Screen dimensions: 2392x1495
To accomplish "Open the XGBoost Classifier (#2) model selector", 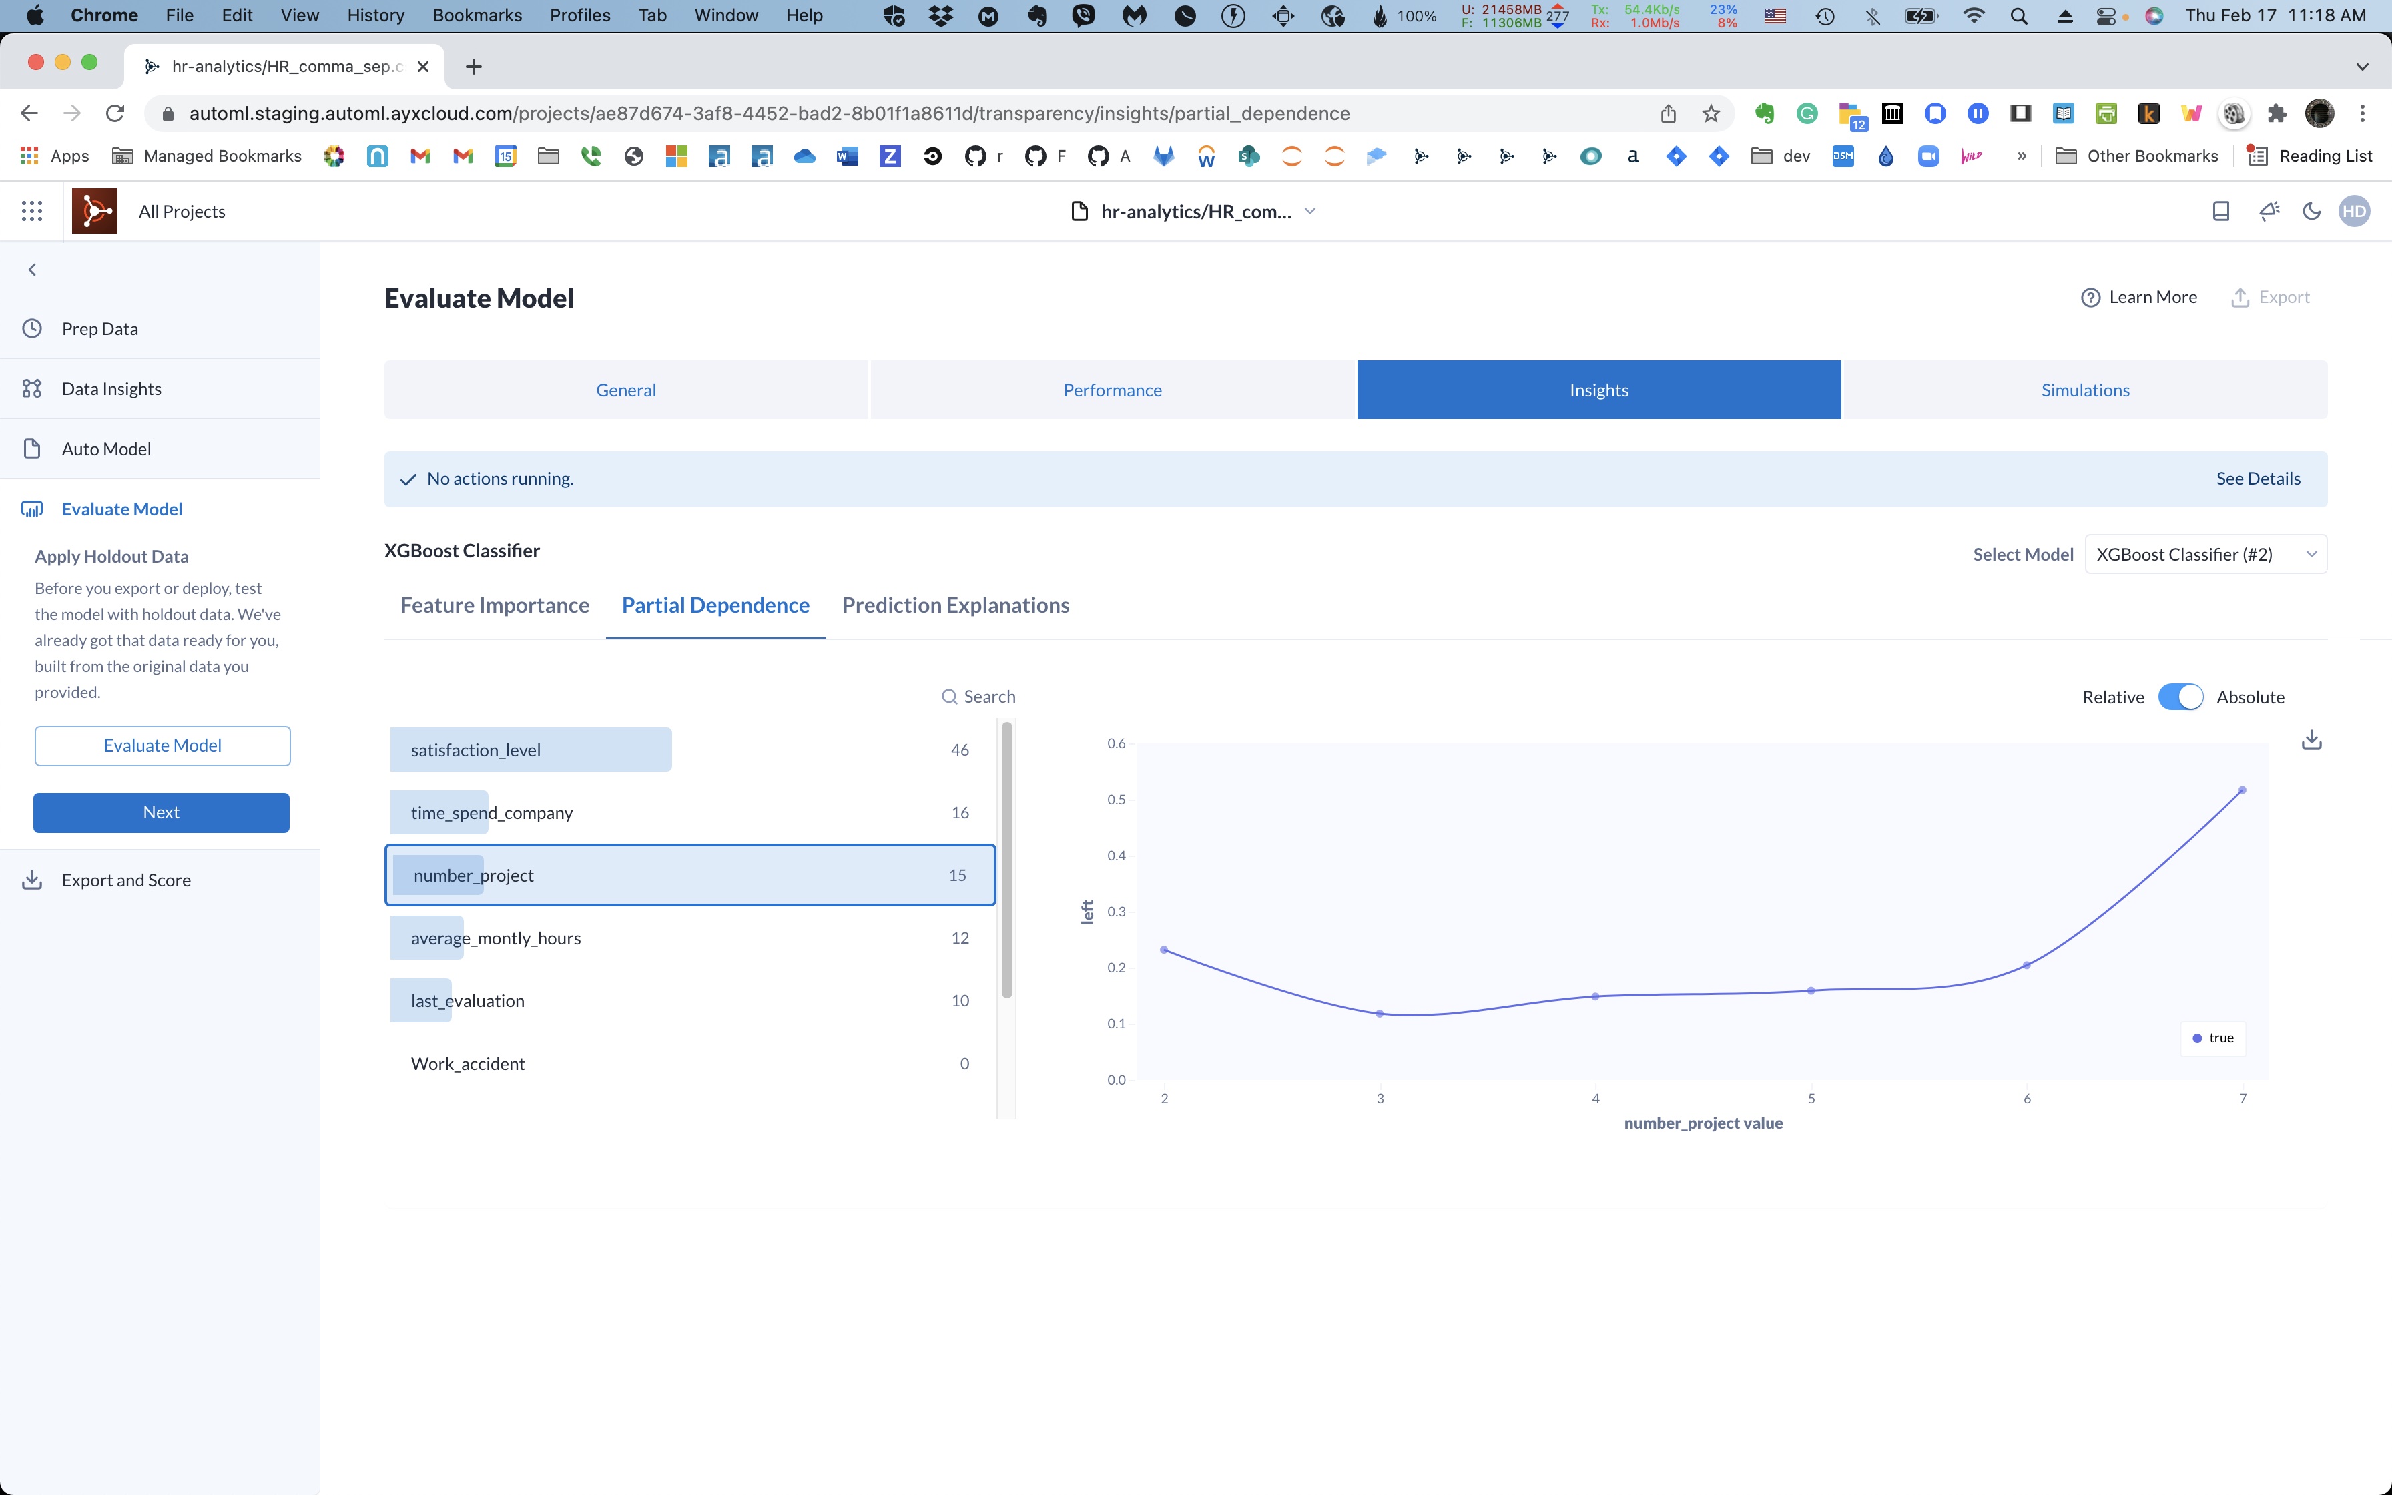I will pyautogui.click(x=2205, y=554).
